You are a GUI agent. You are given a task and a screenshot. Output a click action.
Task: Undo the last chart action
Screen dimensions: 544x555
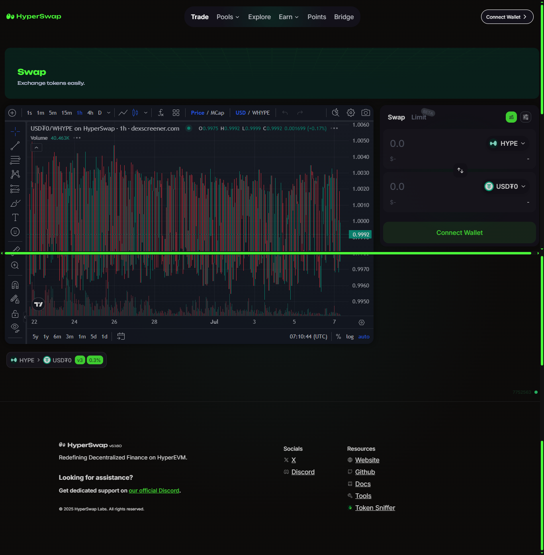(x=285, y=113)
